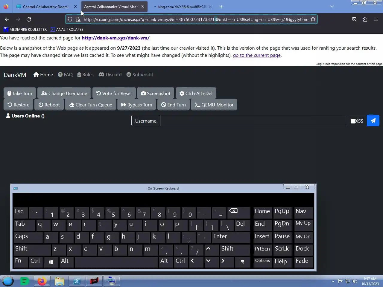The height and width of the screenshot is (287, 383).
Task: Go to the Home nav item
Action: 43,74
